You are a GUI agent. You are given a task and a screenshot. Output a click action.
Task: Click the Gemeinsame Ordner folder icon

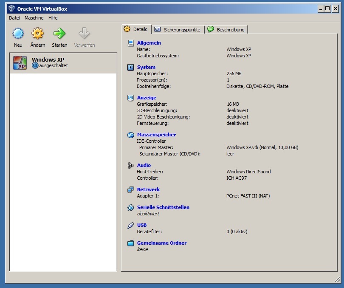pos(130,243)
